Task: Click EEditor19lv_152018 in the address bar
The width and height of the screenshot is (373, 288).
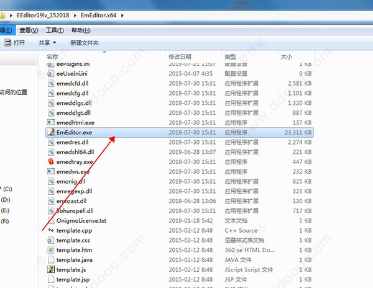Action: tap(43, 16)
